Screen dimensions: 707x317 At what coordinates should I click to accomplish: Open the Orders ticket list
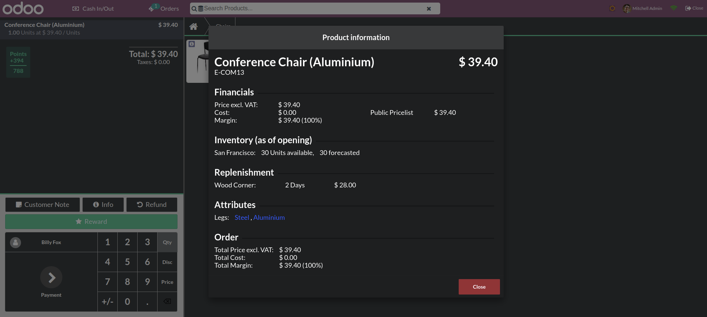(164, 8)
